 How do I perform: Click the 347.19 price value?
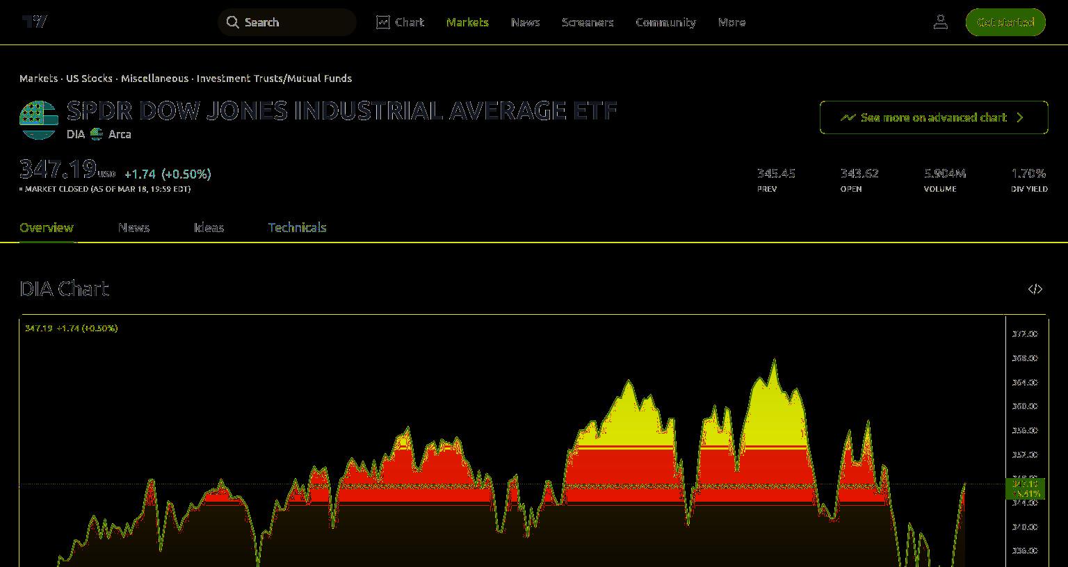point(58,170)
